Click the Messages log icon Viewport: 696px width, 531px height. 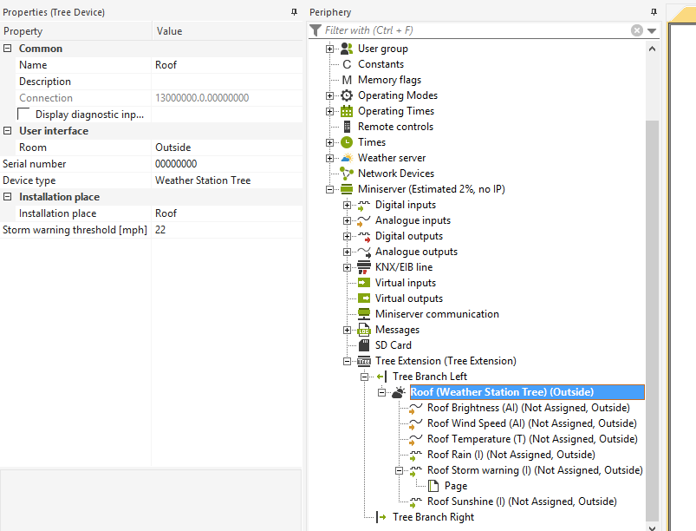[x=364, y=330]
